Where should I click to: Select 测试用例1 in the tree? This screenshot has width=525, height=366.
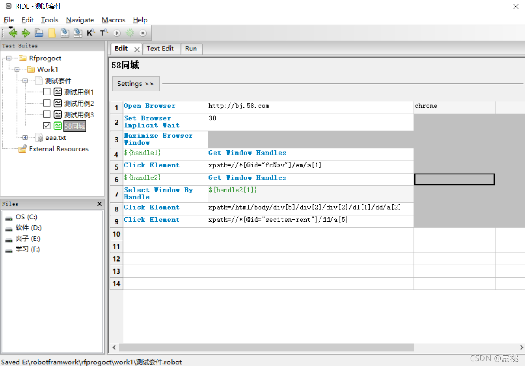pyautogui.click(x=79, y=92)
